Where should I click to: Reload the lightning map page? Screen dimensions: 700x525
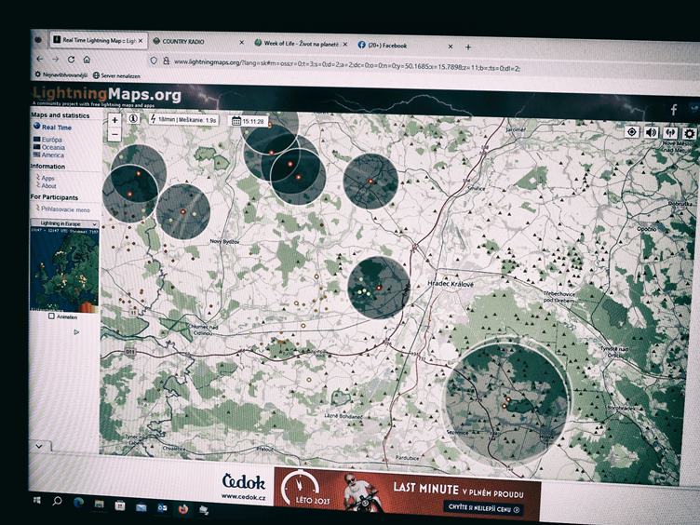click(71, 59)
